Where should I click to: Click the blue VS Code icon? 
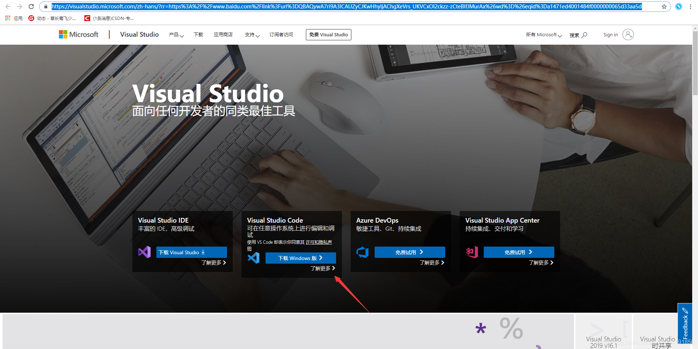click(254, 258)
